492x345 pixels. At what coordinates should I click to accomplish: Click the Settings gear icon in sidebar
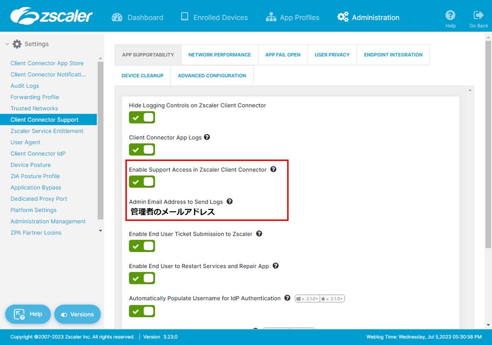tap(17, 44)
